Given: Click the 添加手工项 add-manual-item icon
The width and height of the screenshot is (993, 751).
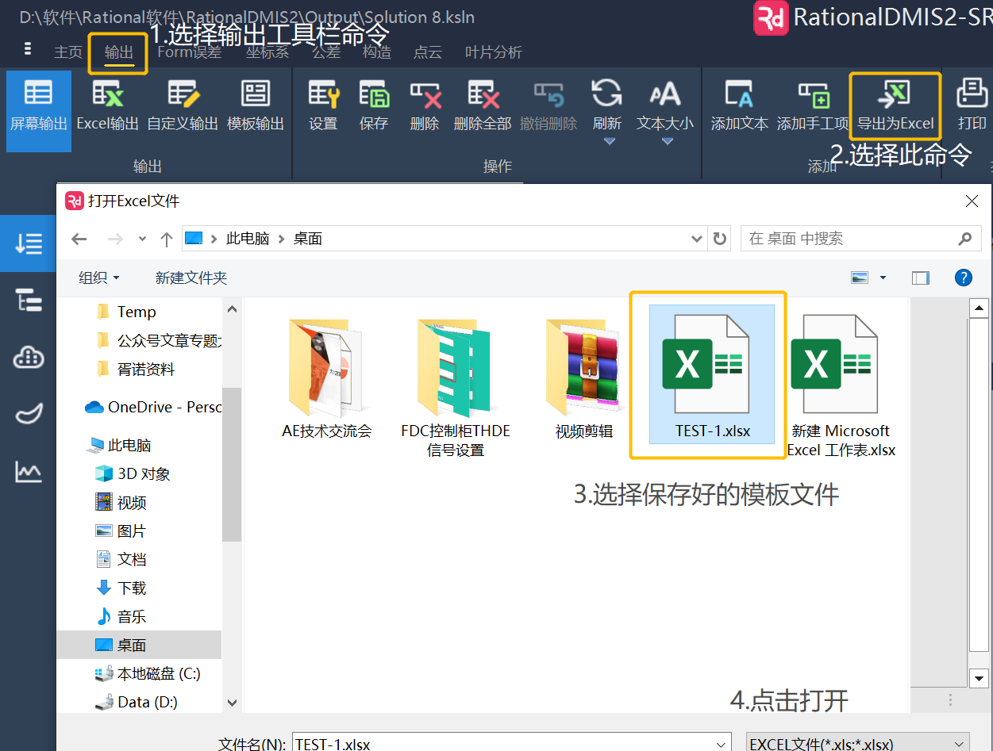Looking at the screenshot, I should (813, 105).
